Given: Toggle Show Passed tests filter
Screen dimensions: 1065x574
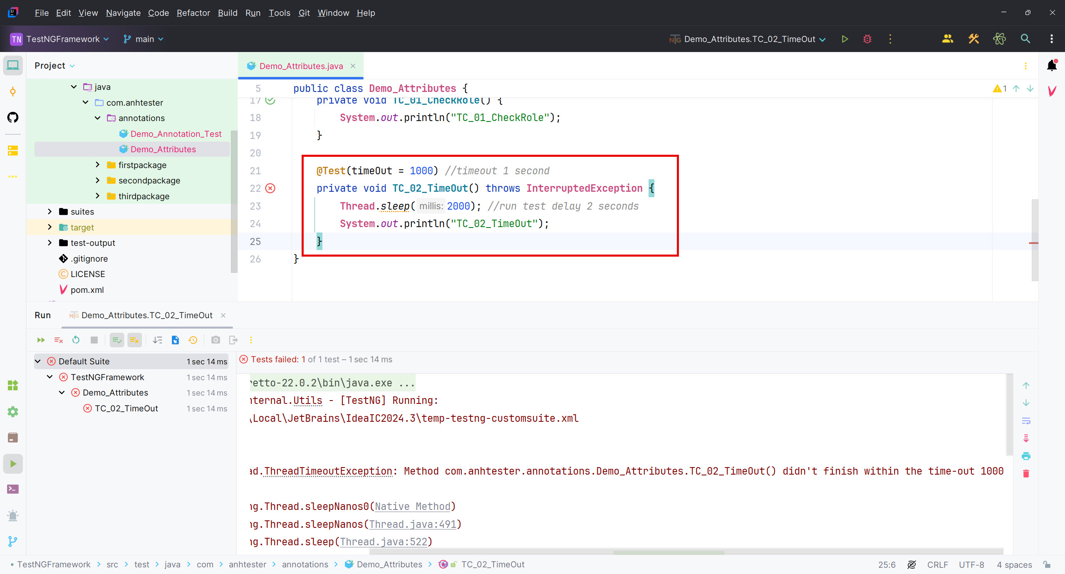Looking at the screenshot, I should tap(117, 340).
